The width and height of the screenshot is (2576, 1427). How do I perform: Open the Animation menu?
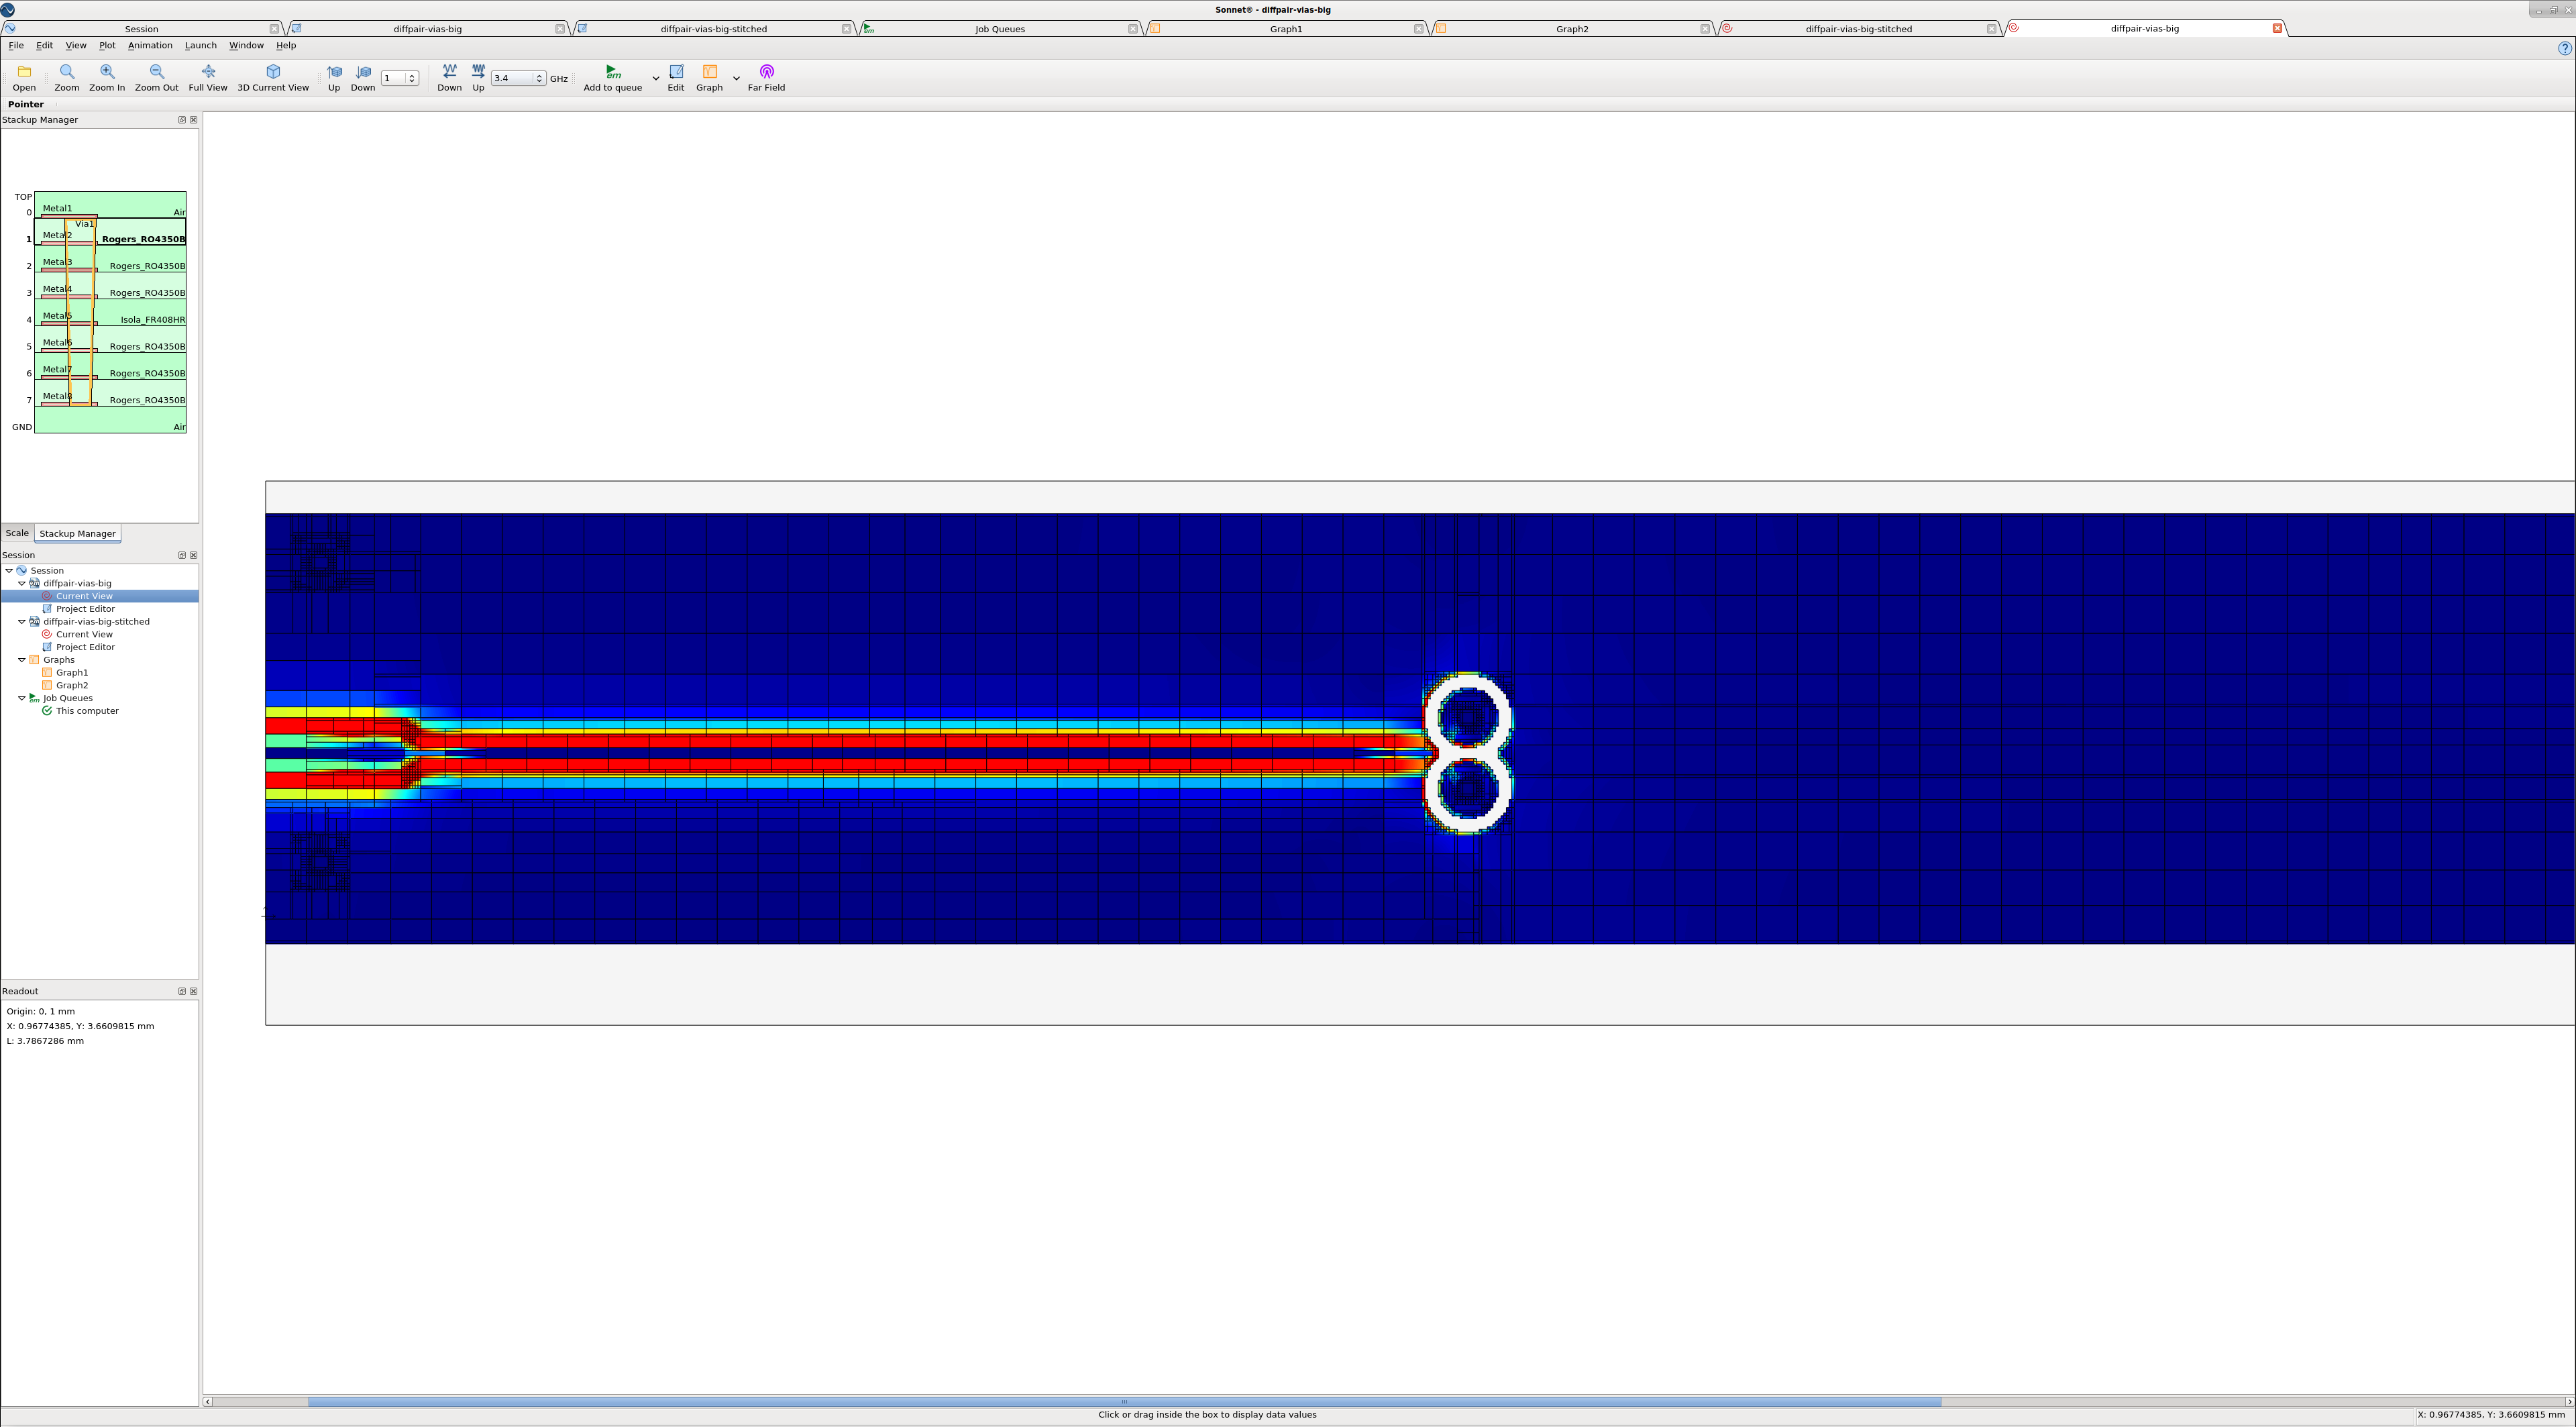(x=150, y=45)
